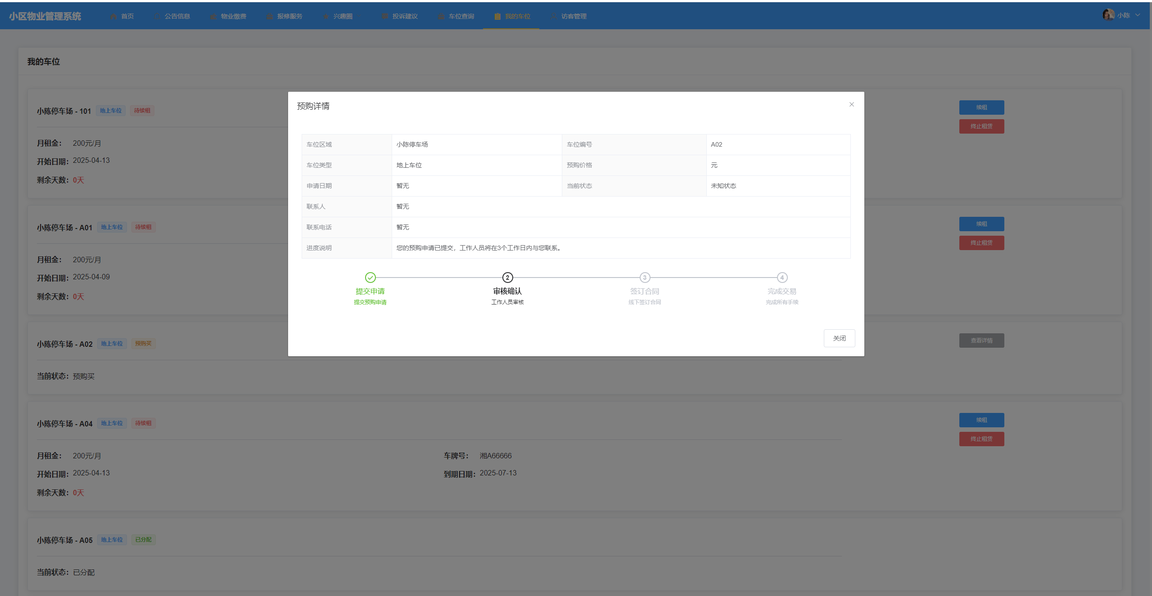Click 小区物业管理系统 site title

(x=45, y=16)
